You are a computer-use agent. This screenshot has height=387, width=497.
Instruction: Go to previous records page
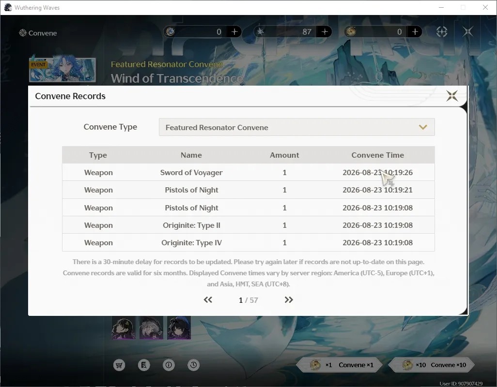(208, 299)
